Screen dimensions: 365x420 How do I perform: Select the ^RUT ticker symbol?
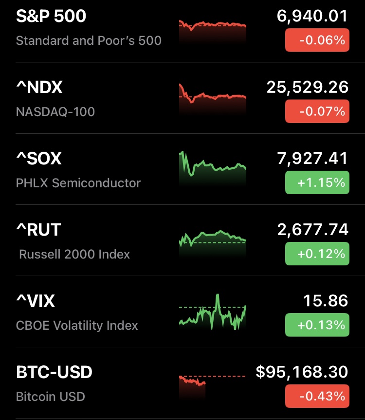(x=38, y=230)
